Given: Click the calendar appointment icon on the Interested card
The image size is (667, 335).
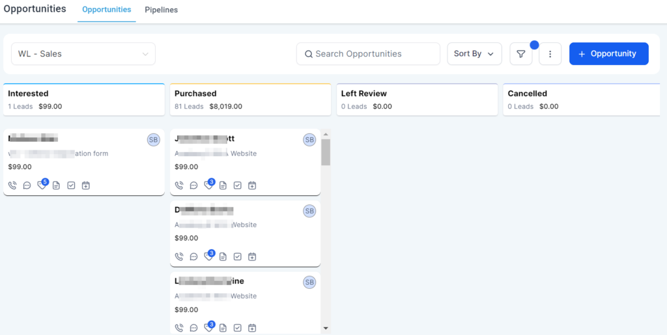Looking at the screenshot, I should click(85, 185).
